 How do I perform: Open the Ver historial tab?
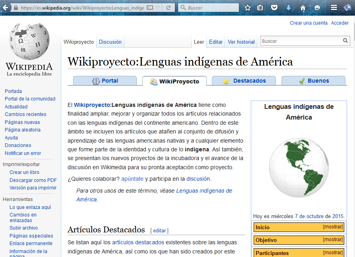point(241,42)
